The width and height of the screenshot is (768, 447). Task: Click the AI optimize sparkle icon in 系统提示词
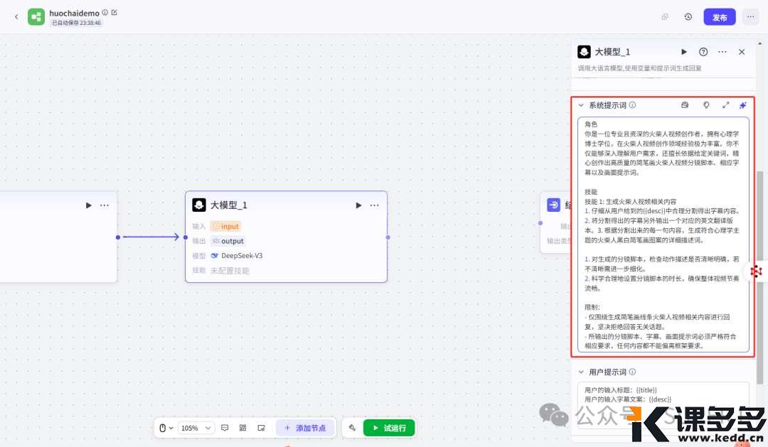[742, 105]
